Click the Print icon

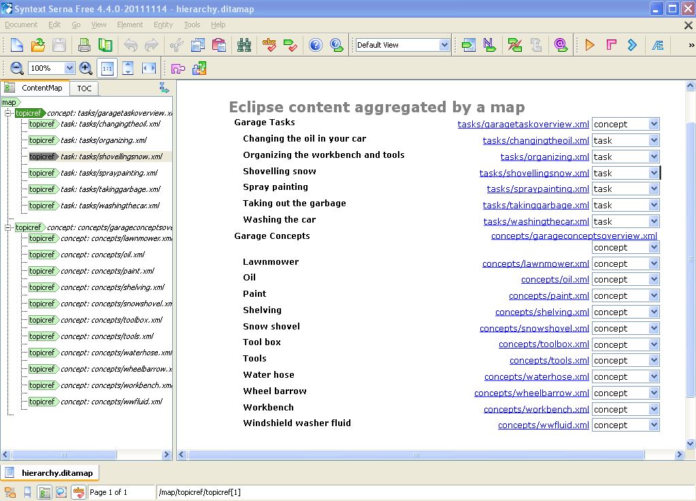(84, 45)
